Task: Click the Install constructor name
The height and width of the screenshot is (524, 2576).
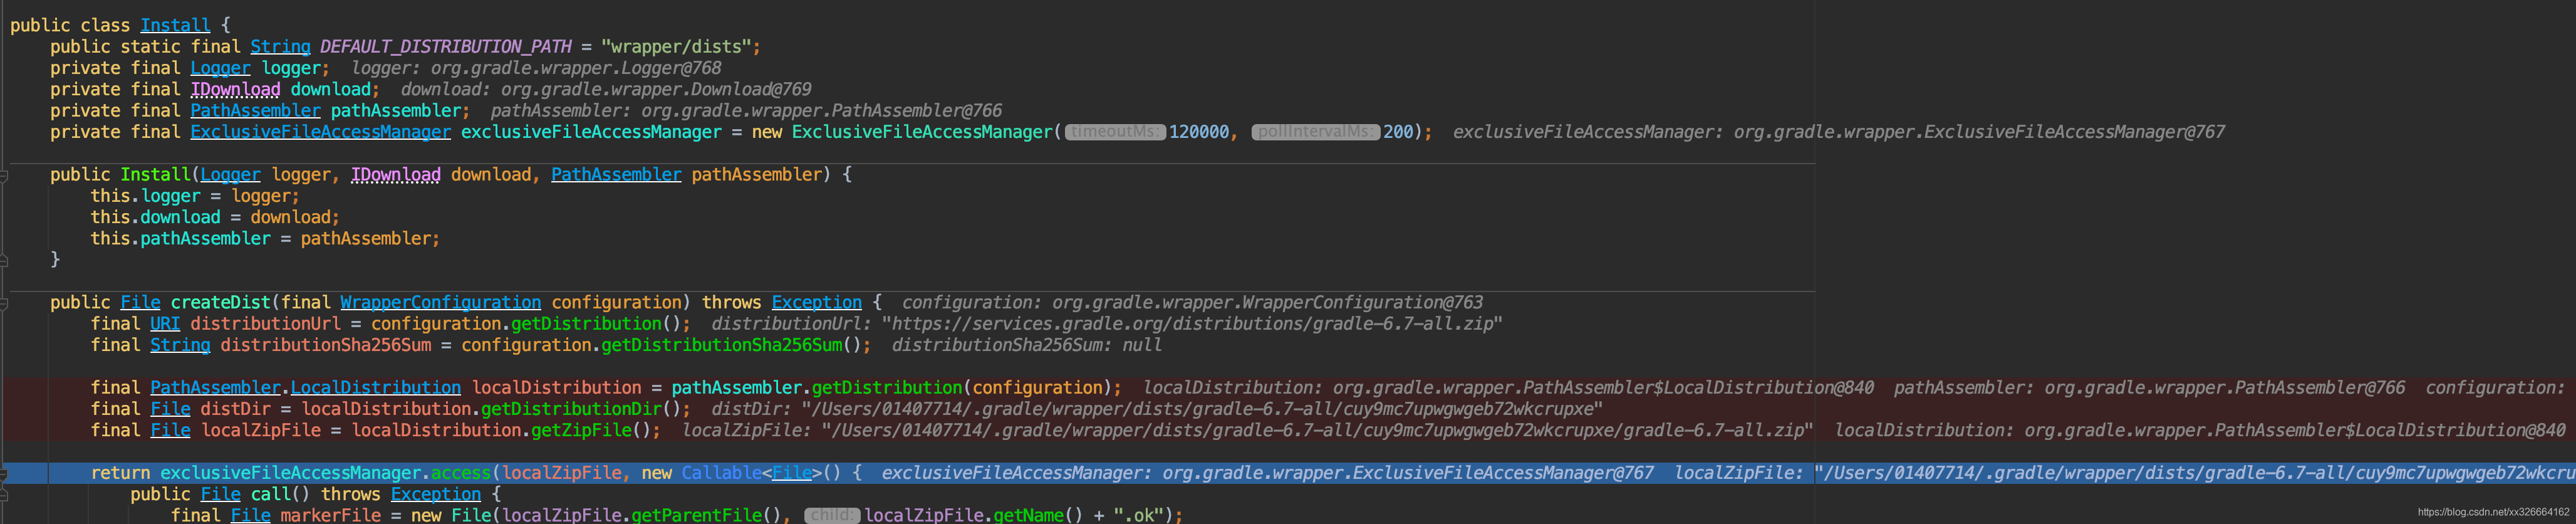Action: (155, 175)
